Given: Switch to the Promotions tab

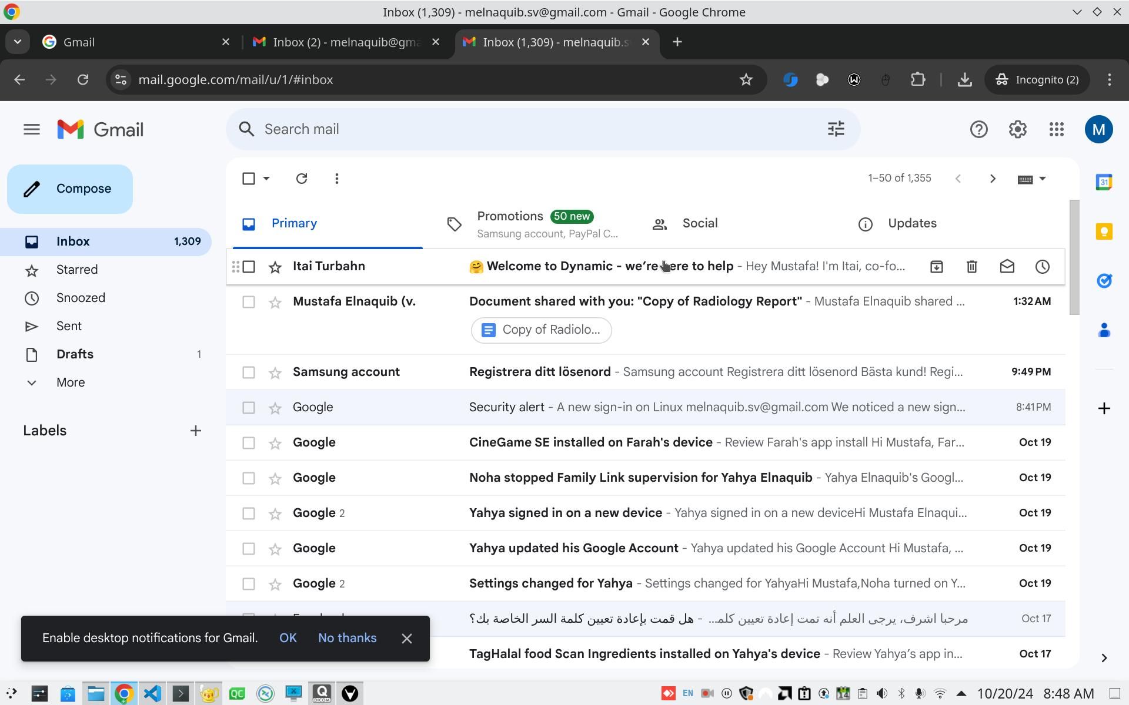Looking at the screenshot, I should [x=534, y=224].
